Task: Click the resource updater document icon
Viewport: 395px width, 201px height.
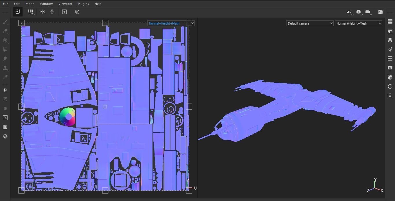Action: pyautogui.click(x=5, y=127)
